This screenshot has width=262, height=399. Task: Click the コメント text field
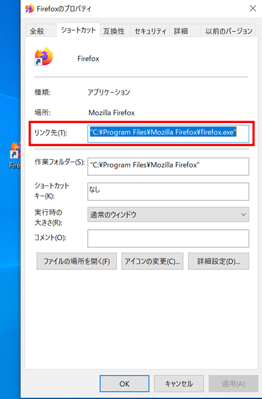168,238
